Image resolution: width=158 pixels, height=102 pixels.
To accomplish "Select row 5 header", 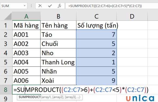I will point(6,62).
